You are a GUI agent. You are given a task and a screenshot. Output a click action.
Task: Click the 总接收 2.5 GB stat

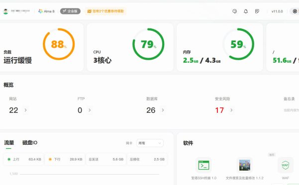[x=147, y=159]
